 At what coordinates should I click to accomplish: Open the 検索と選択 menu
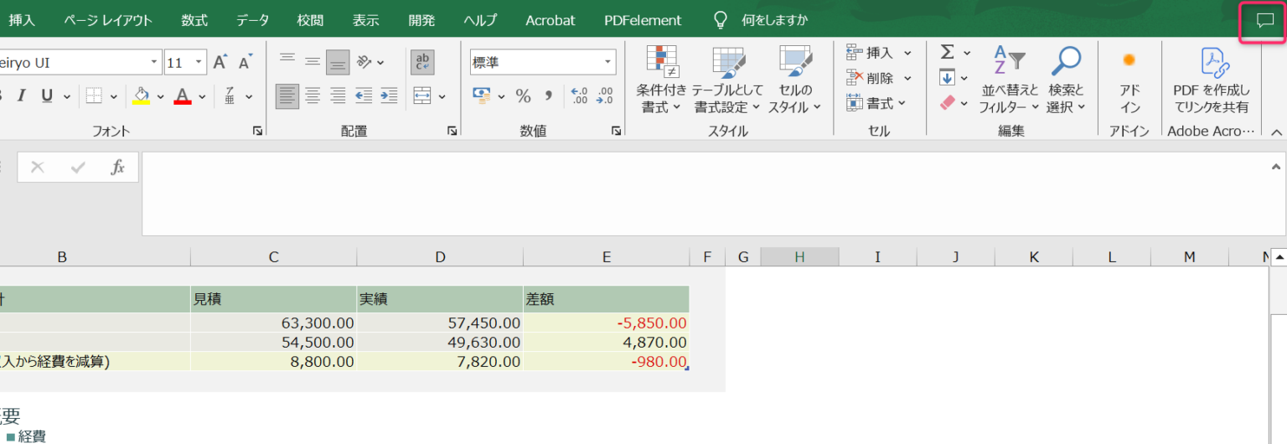1066,81
